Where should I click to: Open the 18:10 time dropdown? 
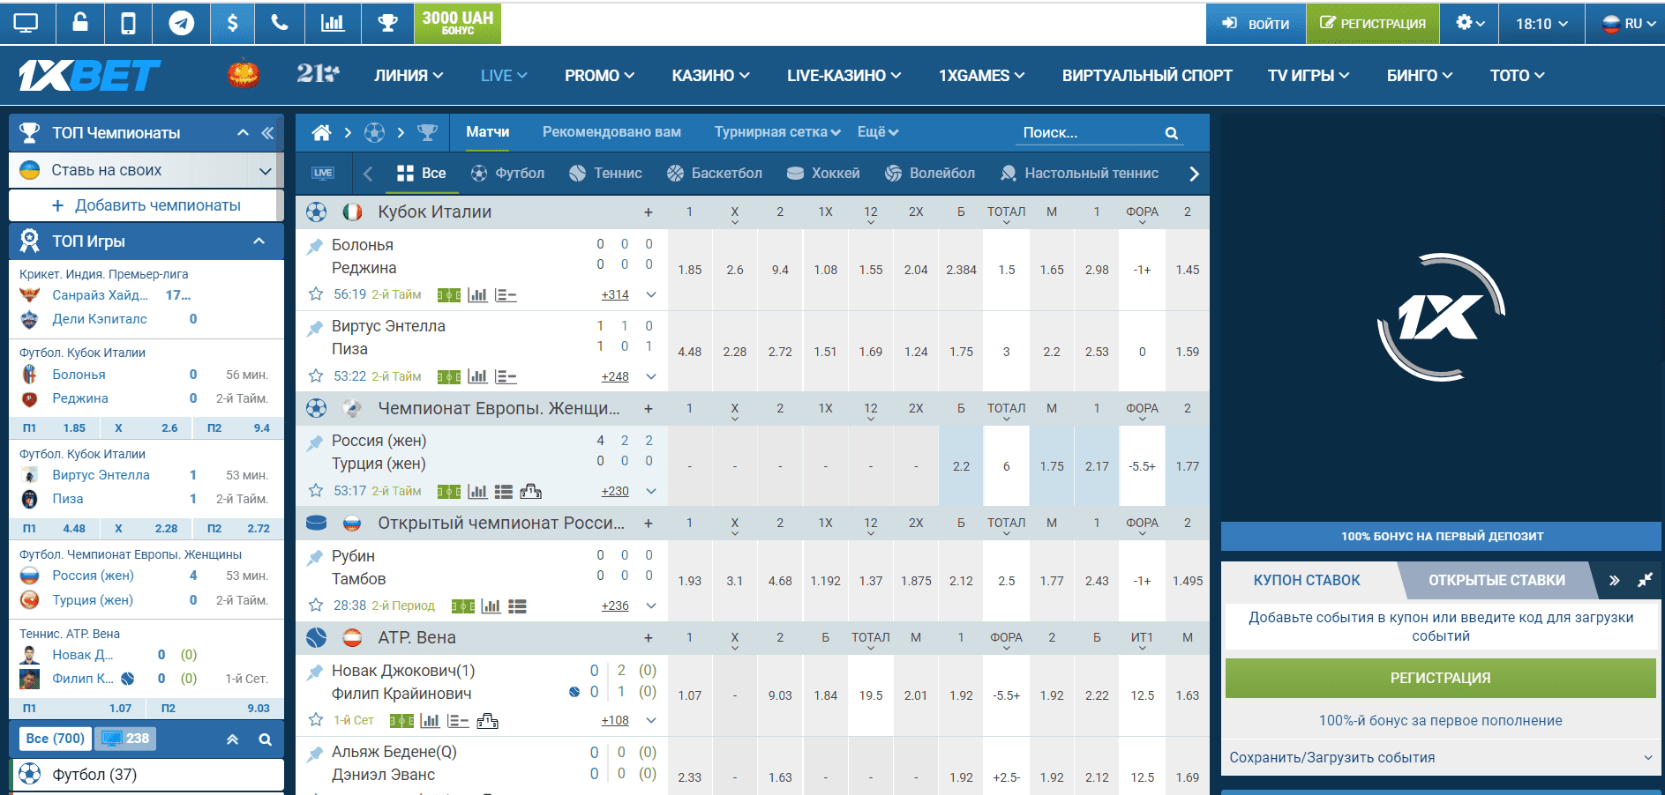point(1541,24)
